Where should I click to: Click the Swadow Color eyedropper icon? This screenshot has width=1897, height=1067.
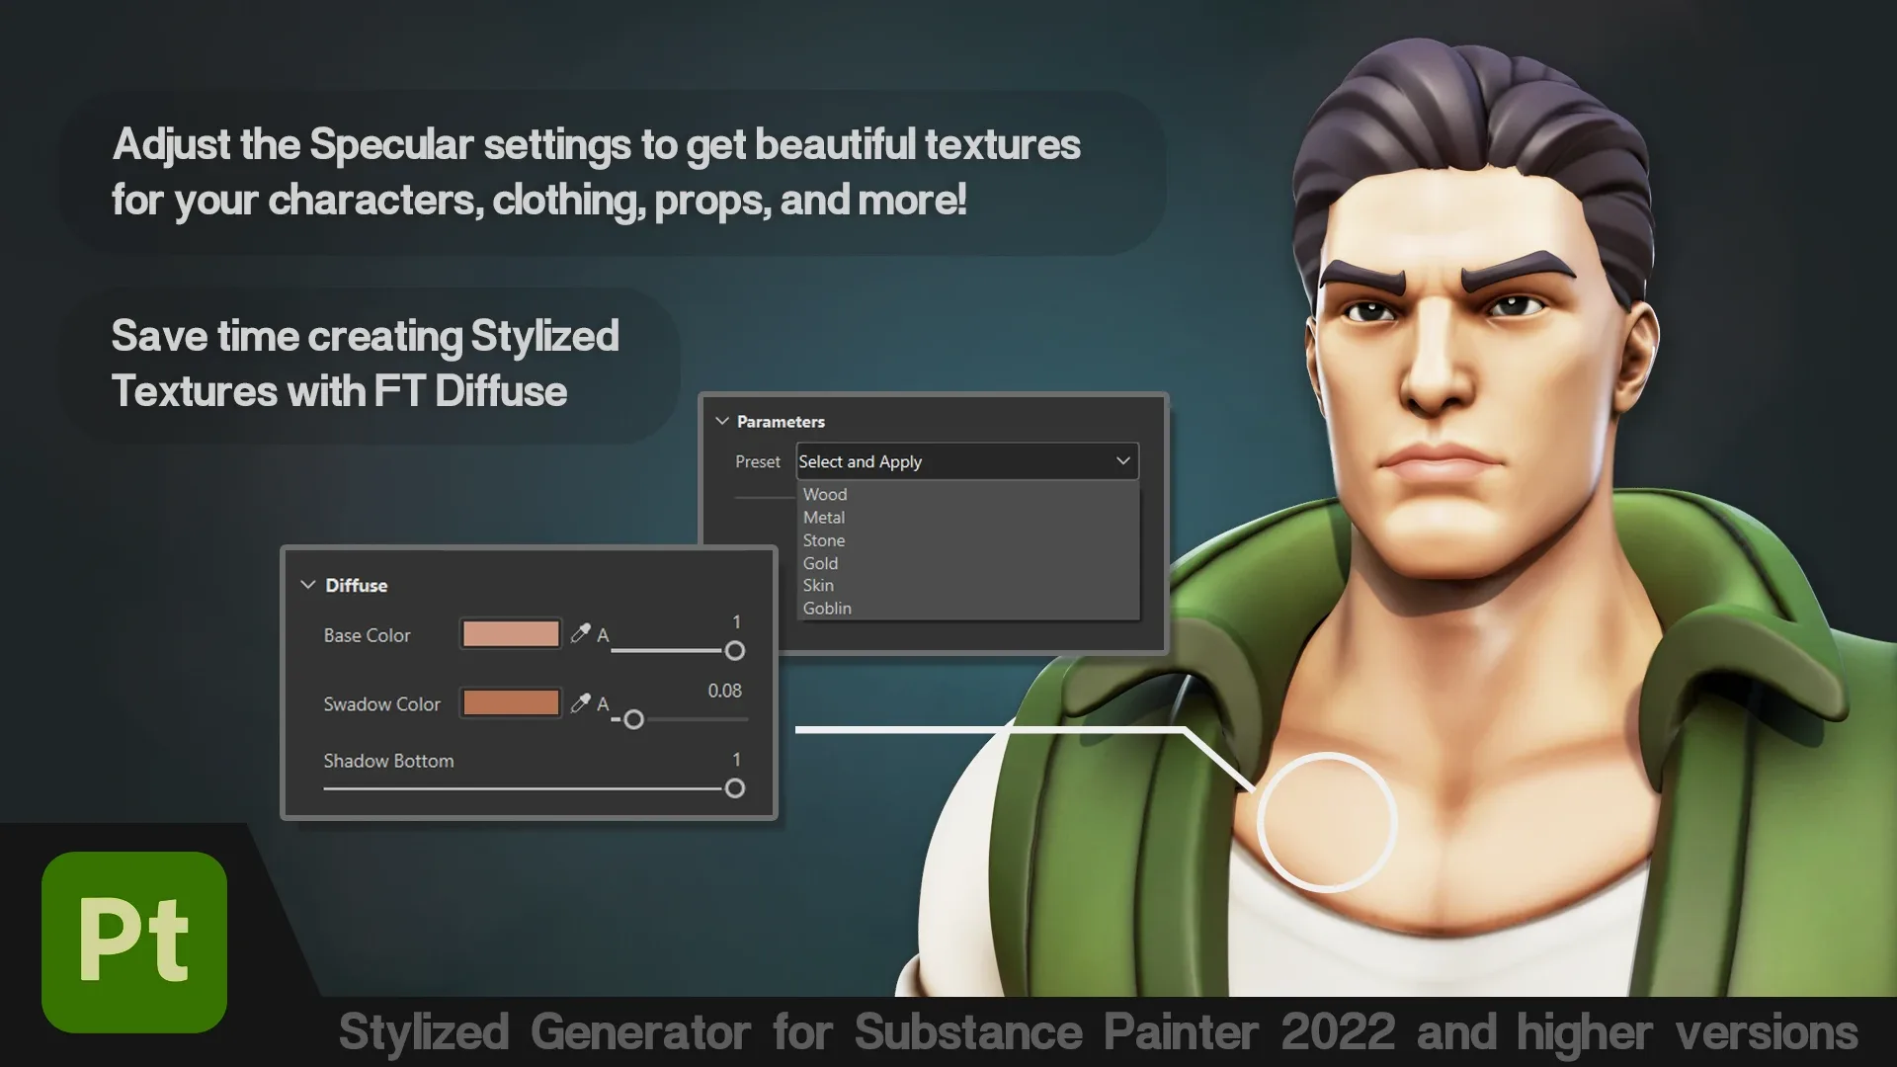pos(581,702)
